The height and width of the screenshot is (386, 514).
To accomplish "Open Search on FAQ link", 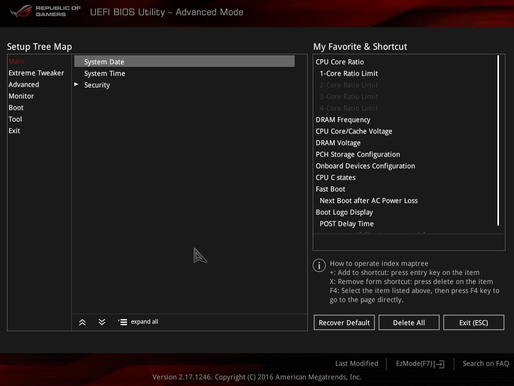I will pos(486,364).
